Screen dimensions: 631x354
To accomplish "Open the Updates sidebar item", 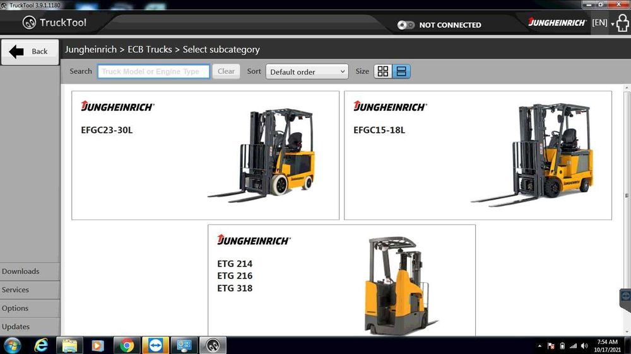I will coord(30,327).
